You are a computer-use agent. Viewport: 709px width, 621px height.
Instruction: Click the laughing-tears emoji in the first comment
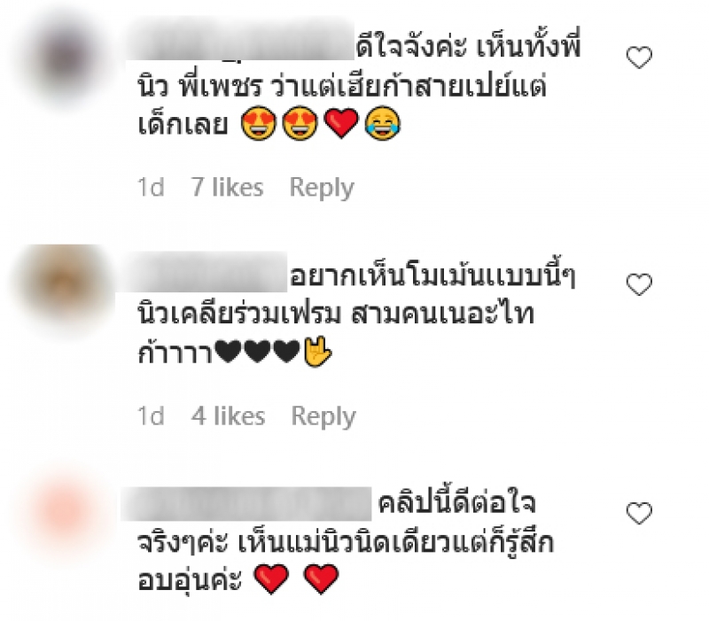point(383,124)
